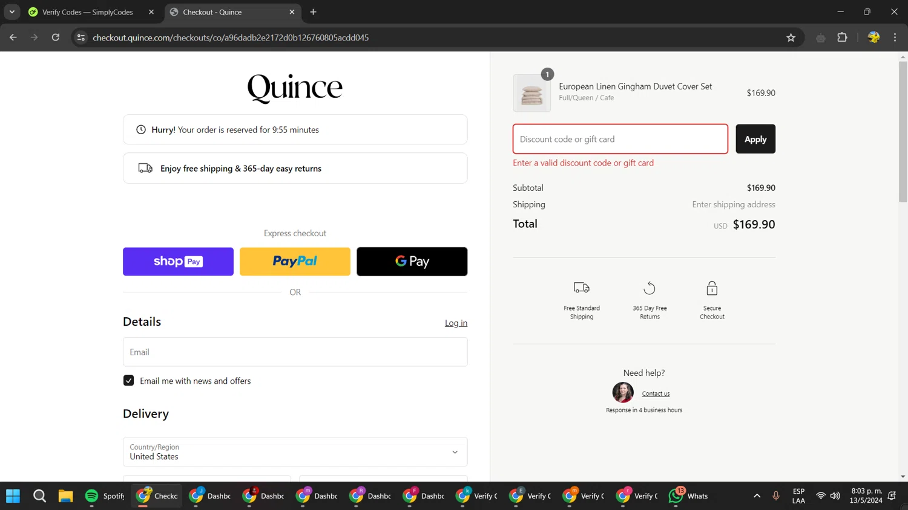Screen dimensions: 908x510
Task: Open the Chrome profile avatar
Action: [873, 37]
